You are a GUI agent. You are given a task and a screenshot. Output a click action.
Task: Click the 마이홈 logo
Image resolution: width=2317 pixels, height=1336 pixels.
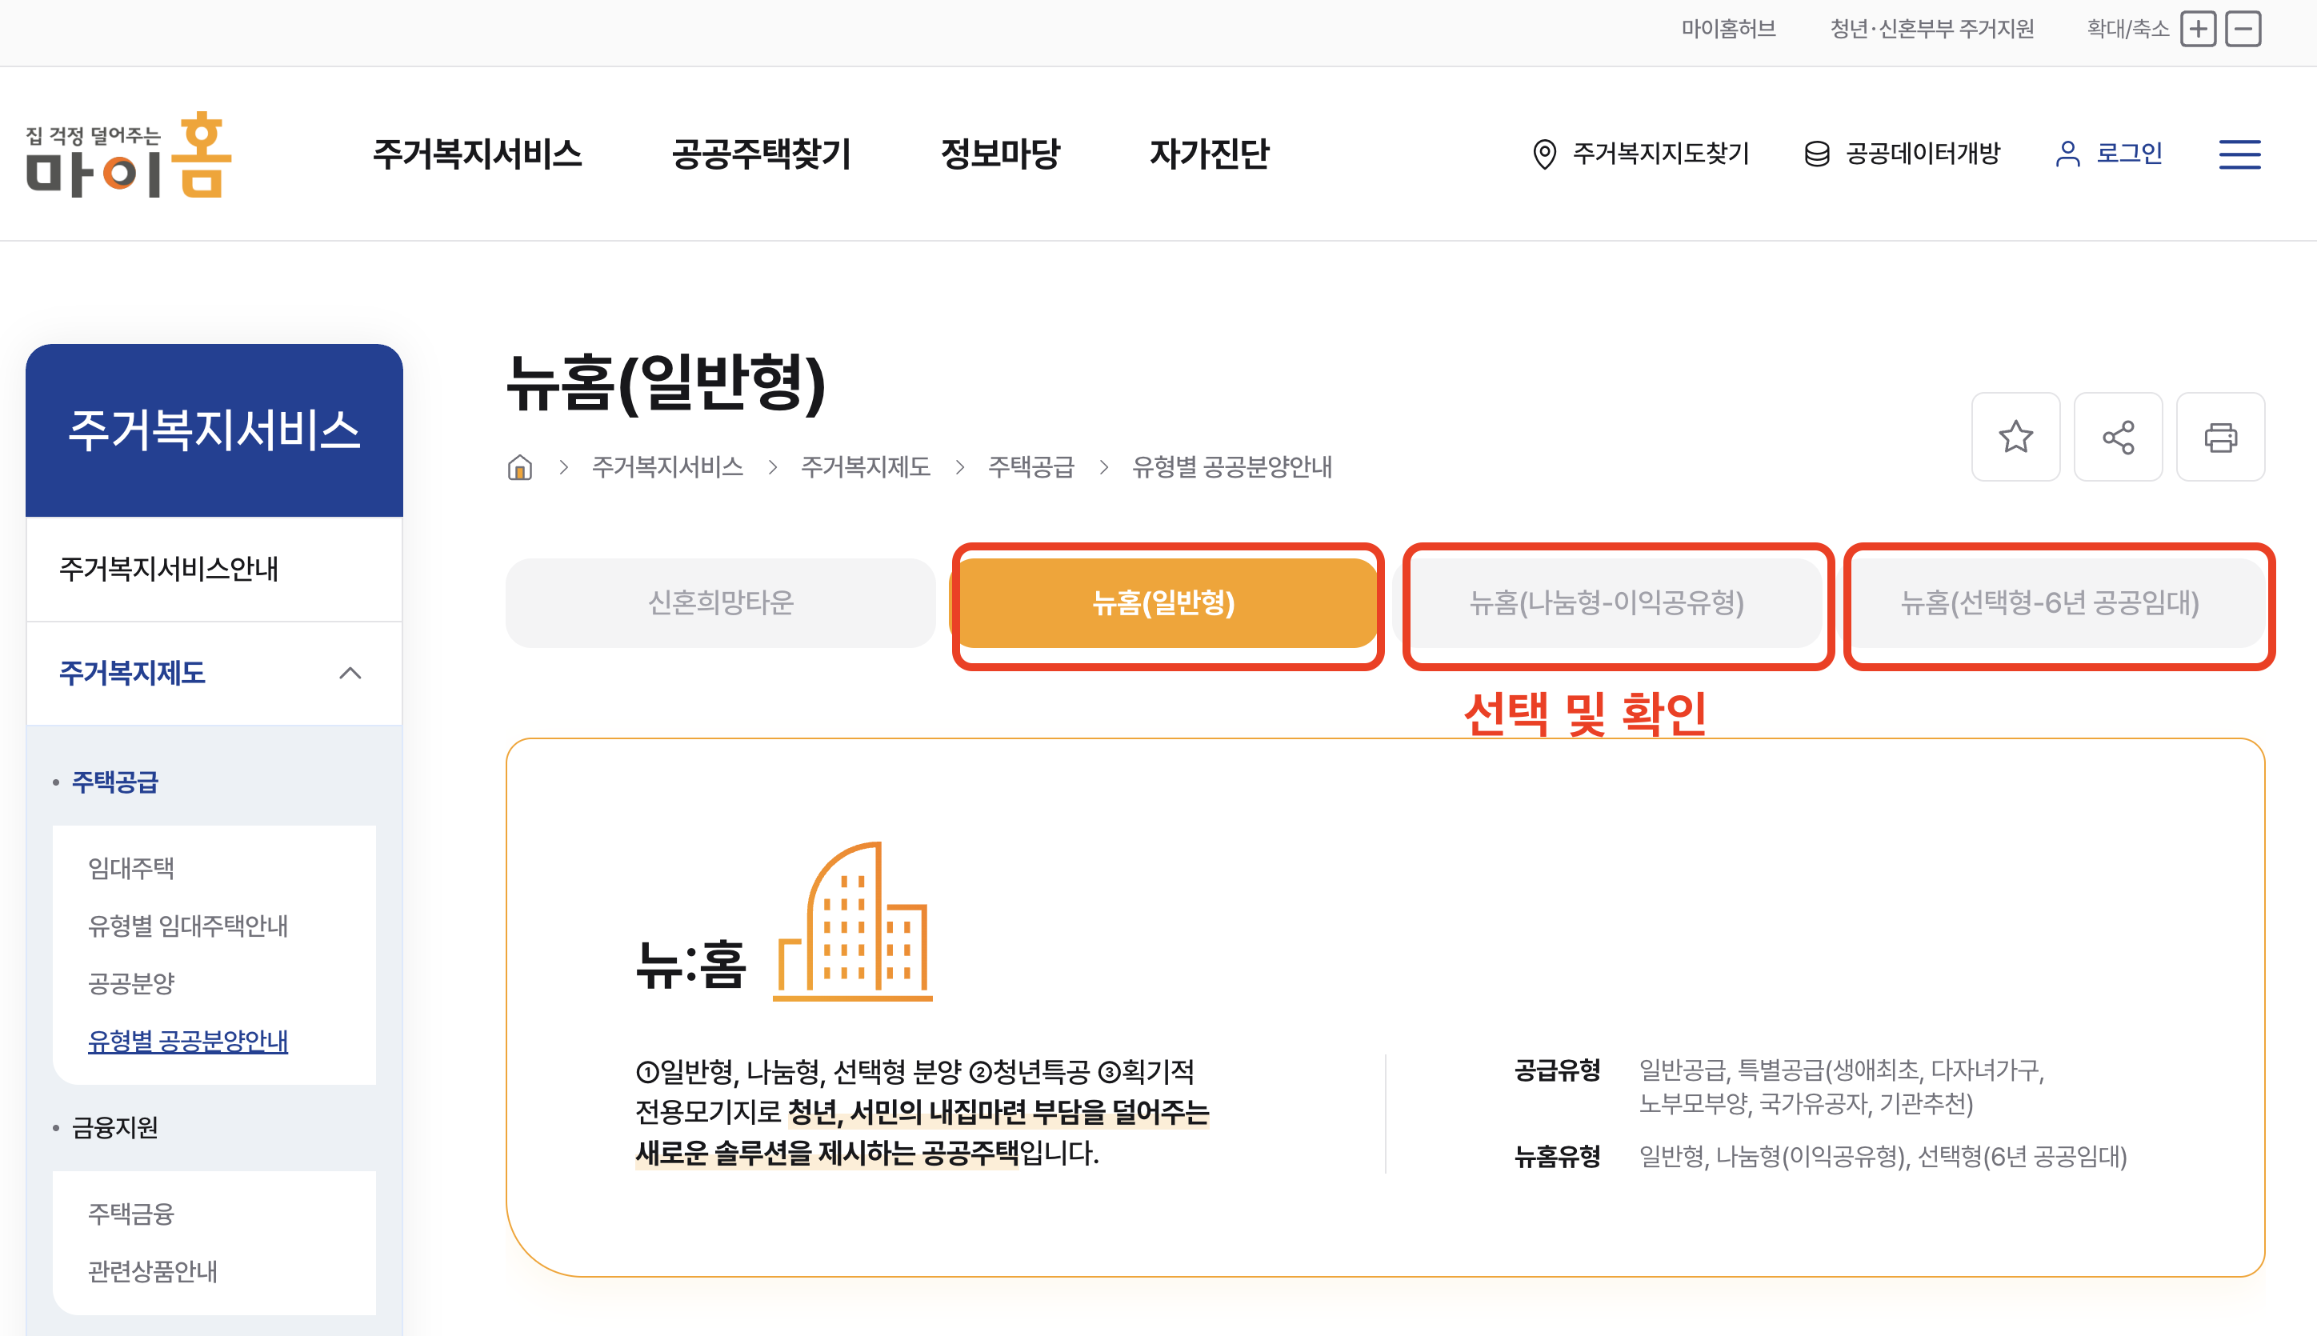click(129, 154)
